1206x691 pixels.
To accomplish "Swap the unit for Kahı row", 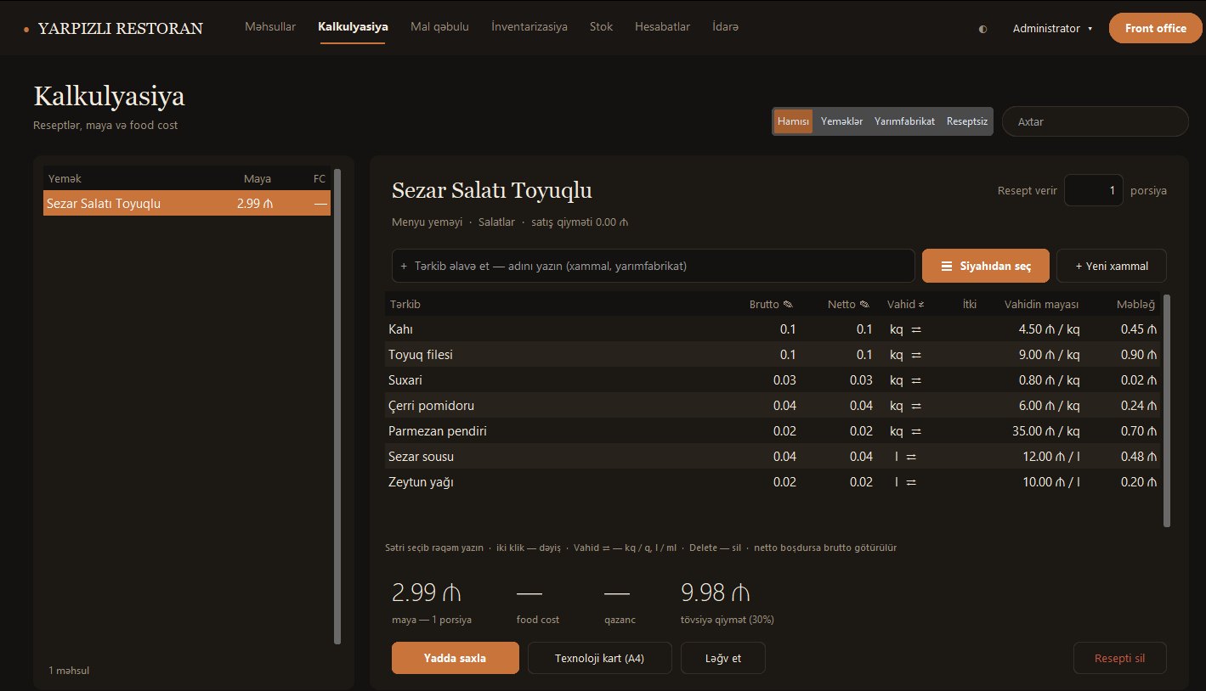I will [915, 329].
